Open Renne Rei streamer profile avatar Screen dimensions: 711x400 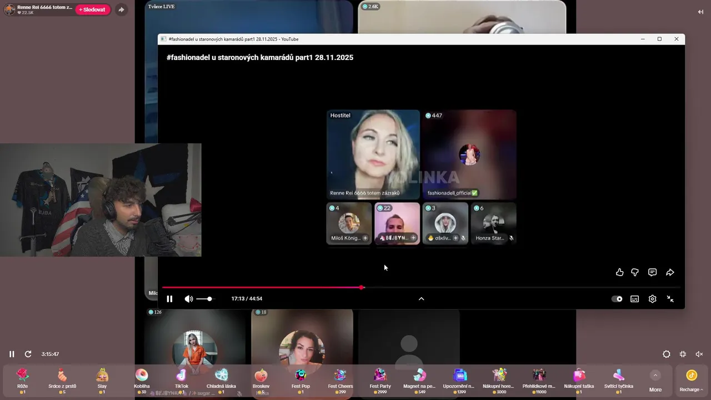pos(9,9)
